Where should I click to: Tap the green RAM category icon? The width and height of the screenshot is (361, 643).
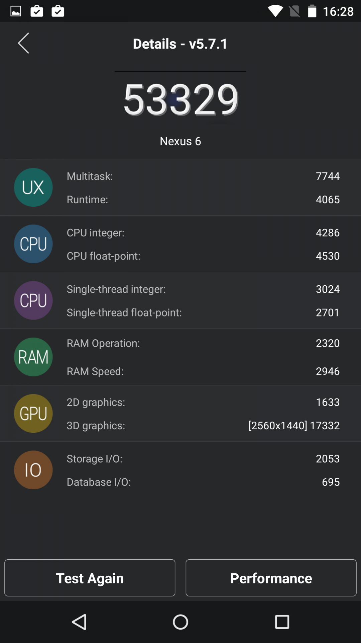[33, 357]
